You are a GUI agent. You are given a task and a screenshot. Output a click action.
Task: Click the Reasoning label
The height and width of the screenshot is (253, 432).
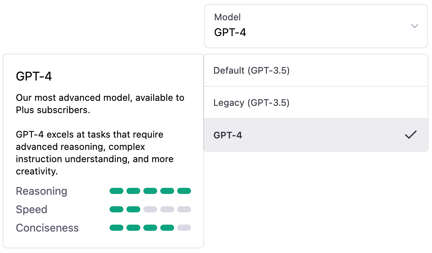pyautogui.click(x=42, y=191)
